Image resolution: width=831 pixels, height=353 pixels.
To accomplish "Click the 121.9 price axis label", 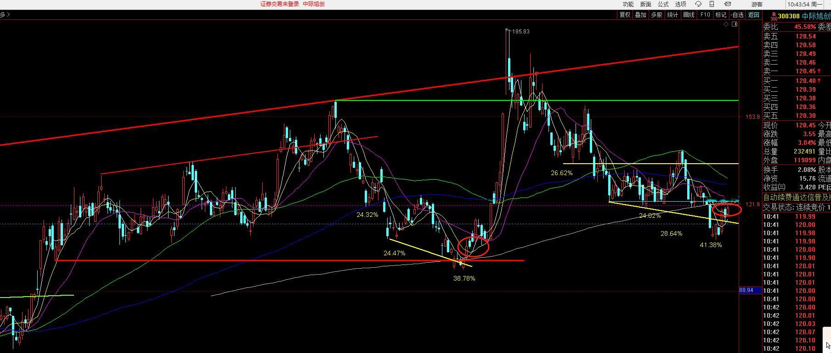I will [752, 204].
